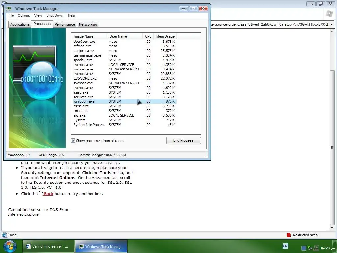Select the alg.exe process row
Image resolution: width=337 pixels, height=253 pixels.
click(124, 115)
